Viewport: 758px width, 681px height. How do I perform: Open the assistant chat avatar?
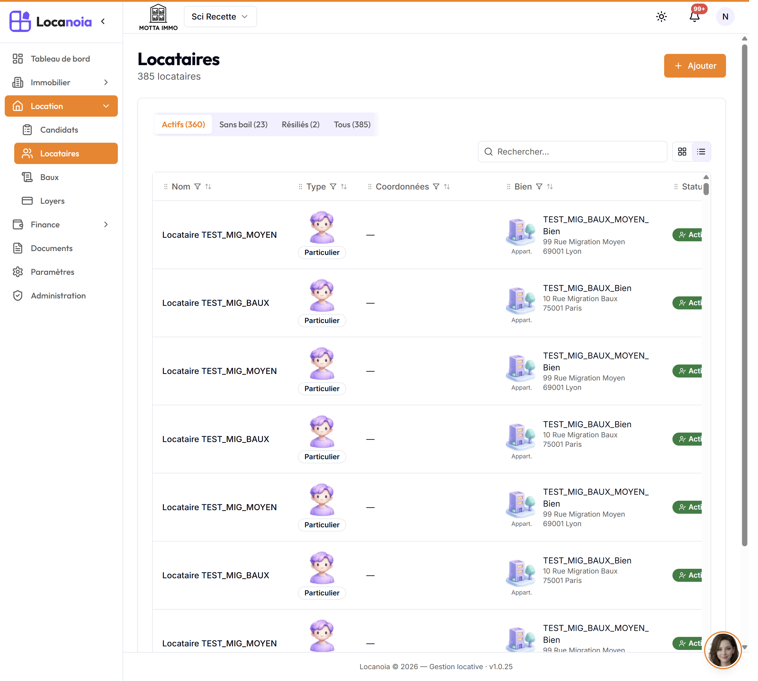[x=723, y=650]
